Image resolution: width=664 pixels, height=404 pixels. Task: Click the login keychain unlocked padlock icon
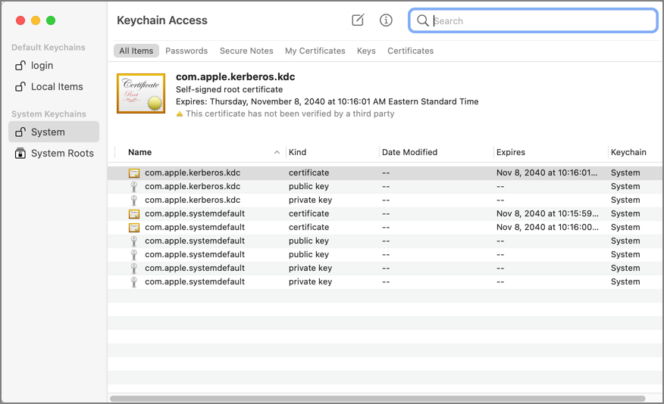click(x=20, y=65)
